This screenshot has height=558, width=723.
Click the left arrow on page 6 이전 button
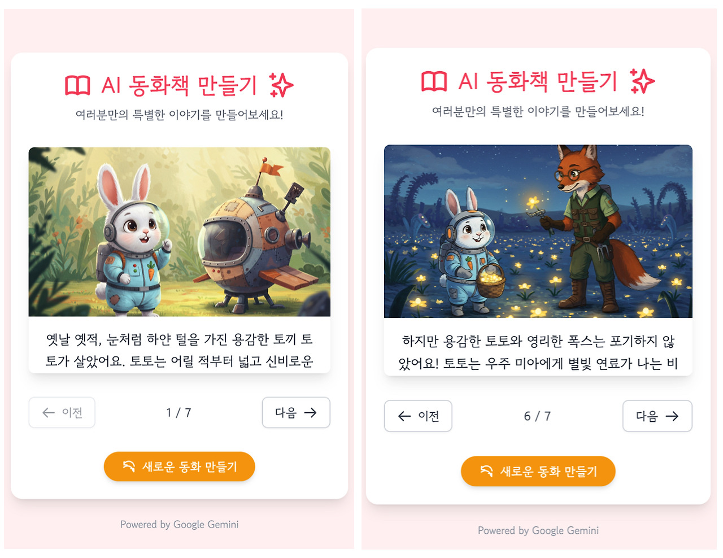(404, 416)
